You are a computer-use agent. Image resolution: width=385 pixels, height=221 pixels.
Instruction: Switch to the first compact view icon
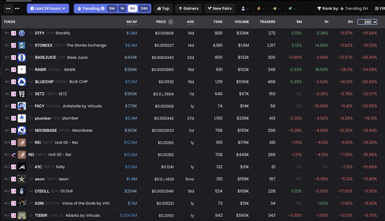click(8, 8)
